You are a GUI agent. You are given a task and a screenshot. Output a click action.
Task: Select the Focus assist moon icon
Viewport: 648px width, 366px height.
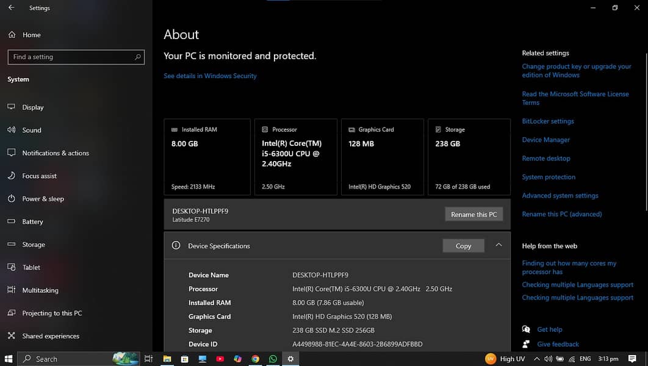[11, 176]
